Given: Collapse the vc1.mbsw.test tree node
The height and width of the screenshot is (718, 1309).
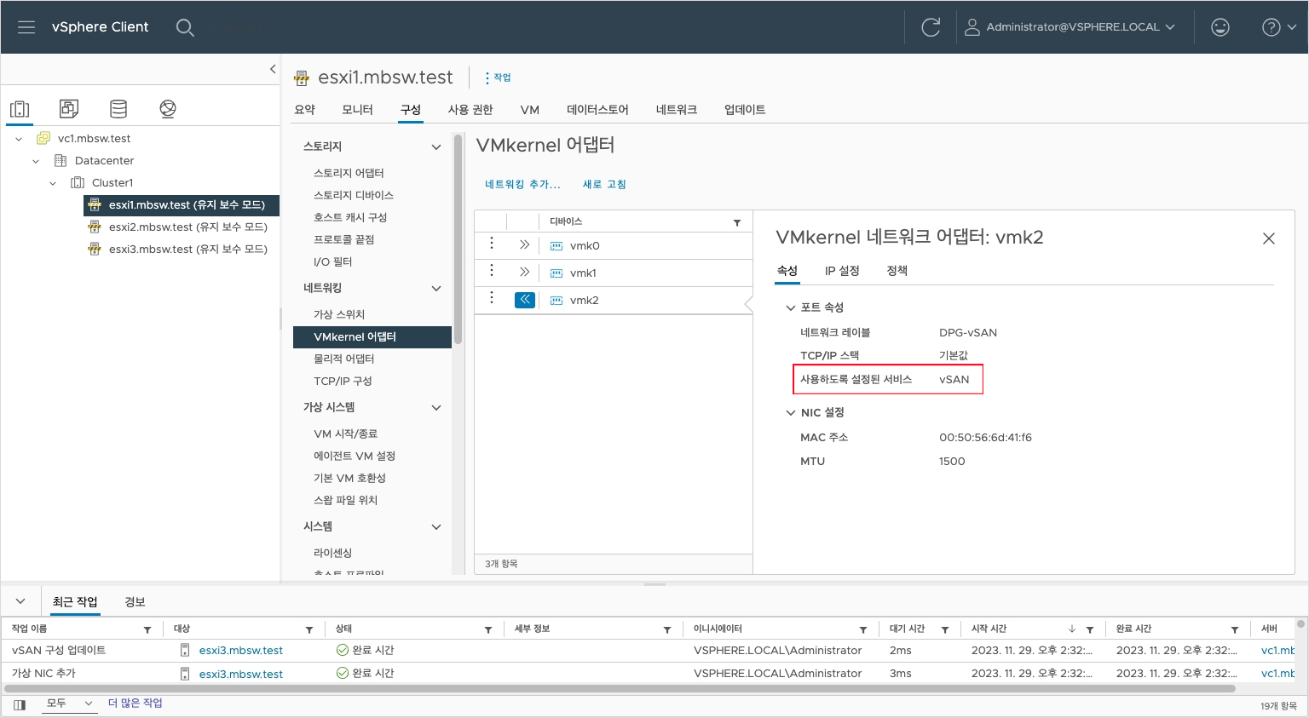Looking at the screenshot, I should click(19, 139).
